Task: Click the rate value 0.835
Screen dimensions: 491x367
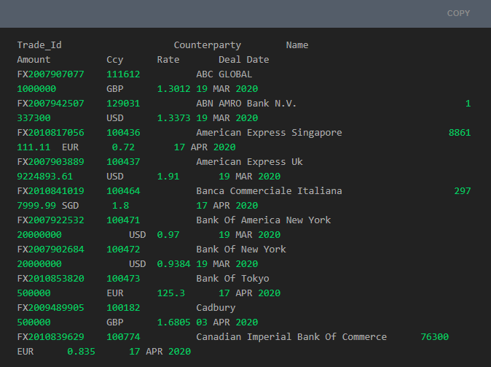Action: [81, 352]
